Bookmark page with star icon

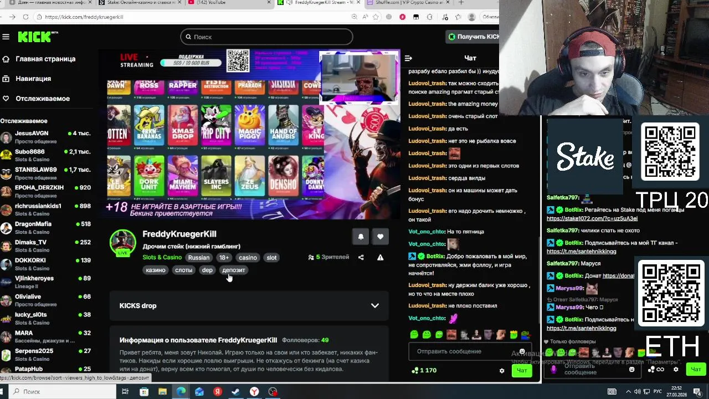(x=376, y=17)
